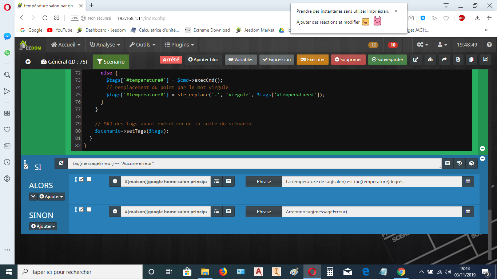Screen dimensions: 497x279
Task: Toggle the unchecked checkbox in ALORS row
Action: [89, 179]
